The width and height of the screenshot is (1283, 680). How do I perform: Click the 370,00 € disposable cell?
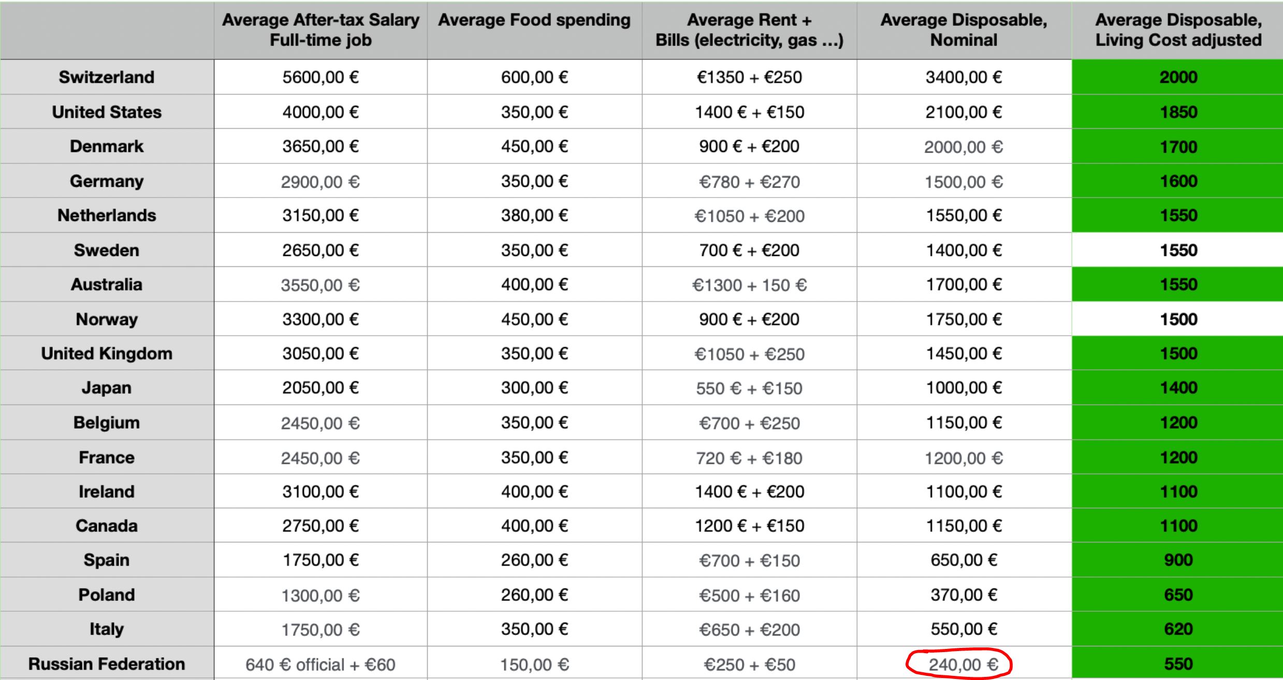coord(964,595)
